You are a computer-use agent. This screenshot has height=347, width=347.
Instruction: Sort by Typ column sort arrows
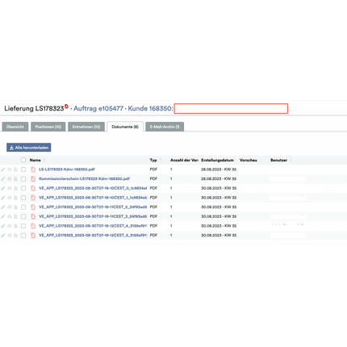point(160,160)
